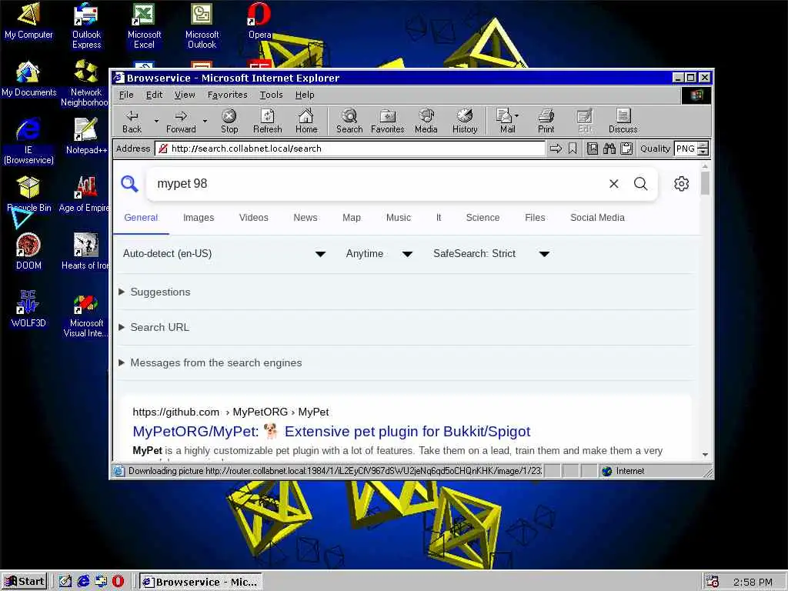Open DOOM desktop icon
Screen dimensions: 788x591
point(28,252)
